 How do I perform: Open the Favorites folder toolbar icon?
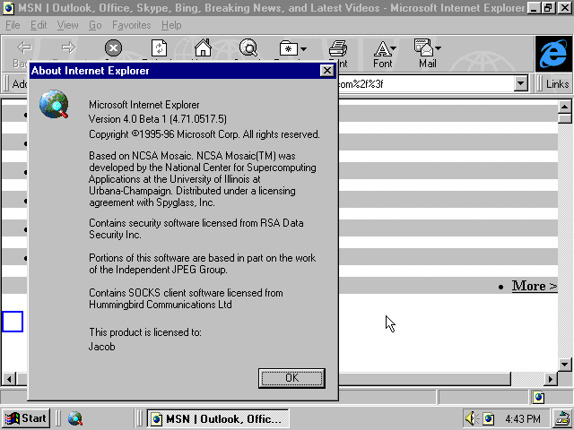pos(289,48)
